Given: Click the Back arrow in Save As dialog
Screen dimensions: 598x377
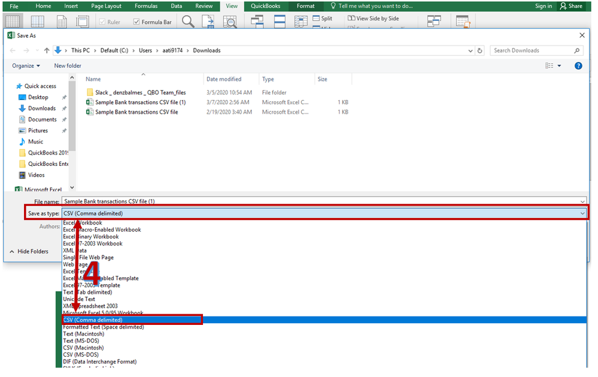Looking at the screenshot, I should (13, 50).
